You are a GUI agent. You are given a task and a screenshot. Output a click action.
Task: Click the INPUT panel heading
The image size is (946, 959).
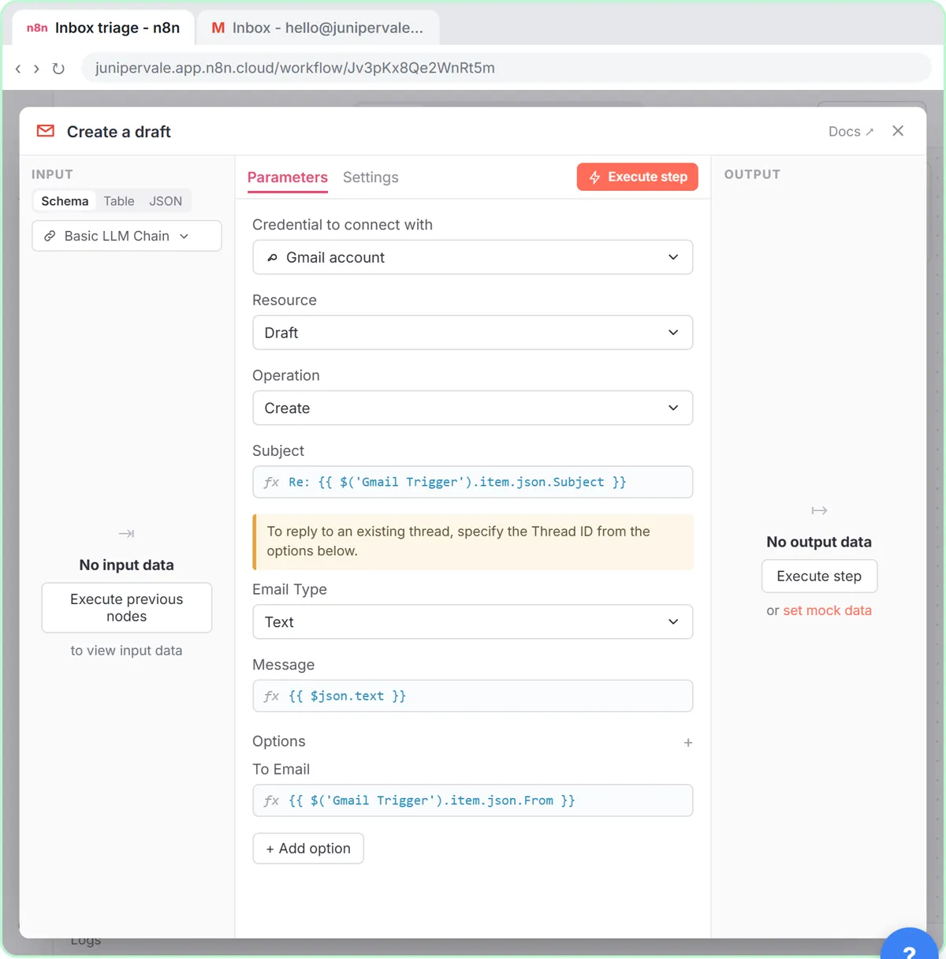pyautogui.click(x=52, y=174)
